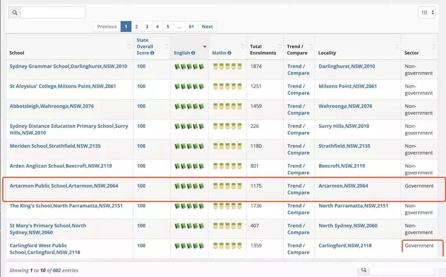
Task: Click Trend / Compare for Artarmon Public School
Action: tap(299, 189)
